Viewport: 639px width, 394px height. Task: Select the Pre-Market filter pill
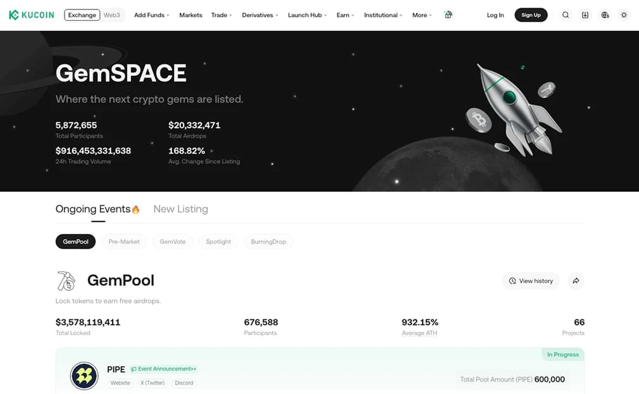tap(124, 241)
